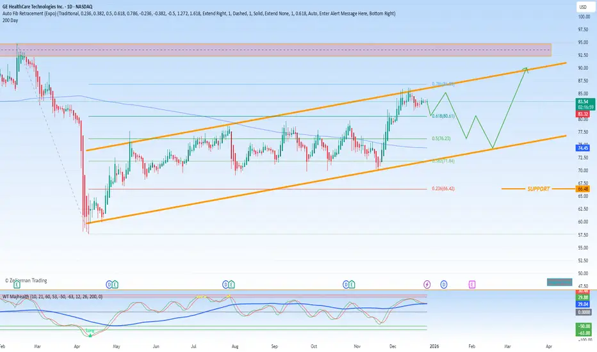Viewport: 597px width, 352px height.
Task: Open the earnings marker E below February
Action: point(17,285)
